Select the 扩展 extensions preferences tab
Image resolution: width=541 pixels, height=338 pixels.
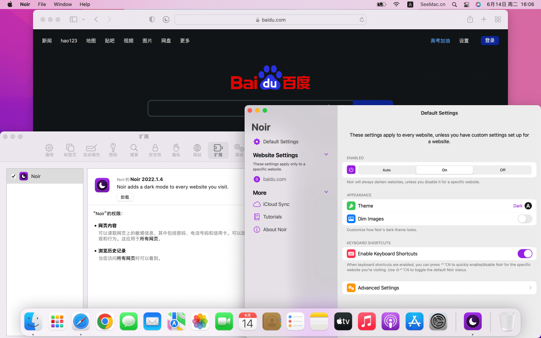218,150
